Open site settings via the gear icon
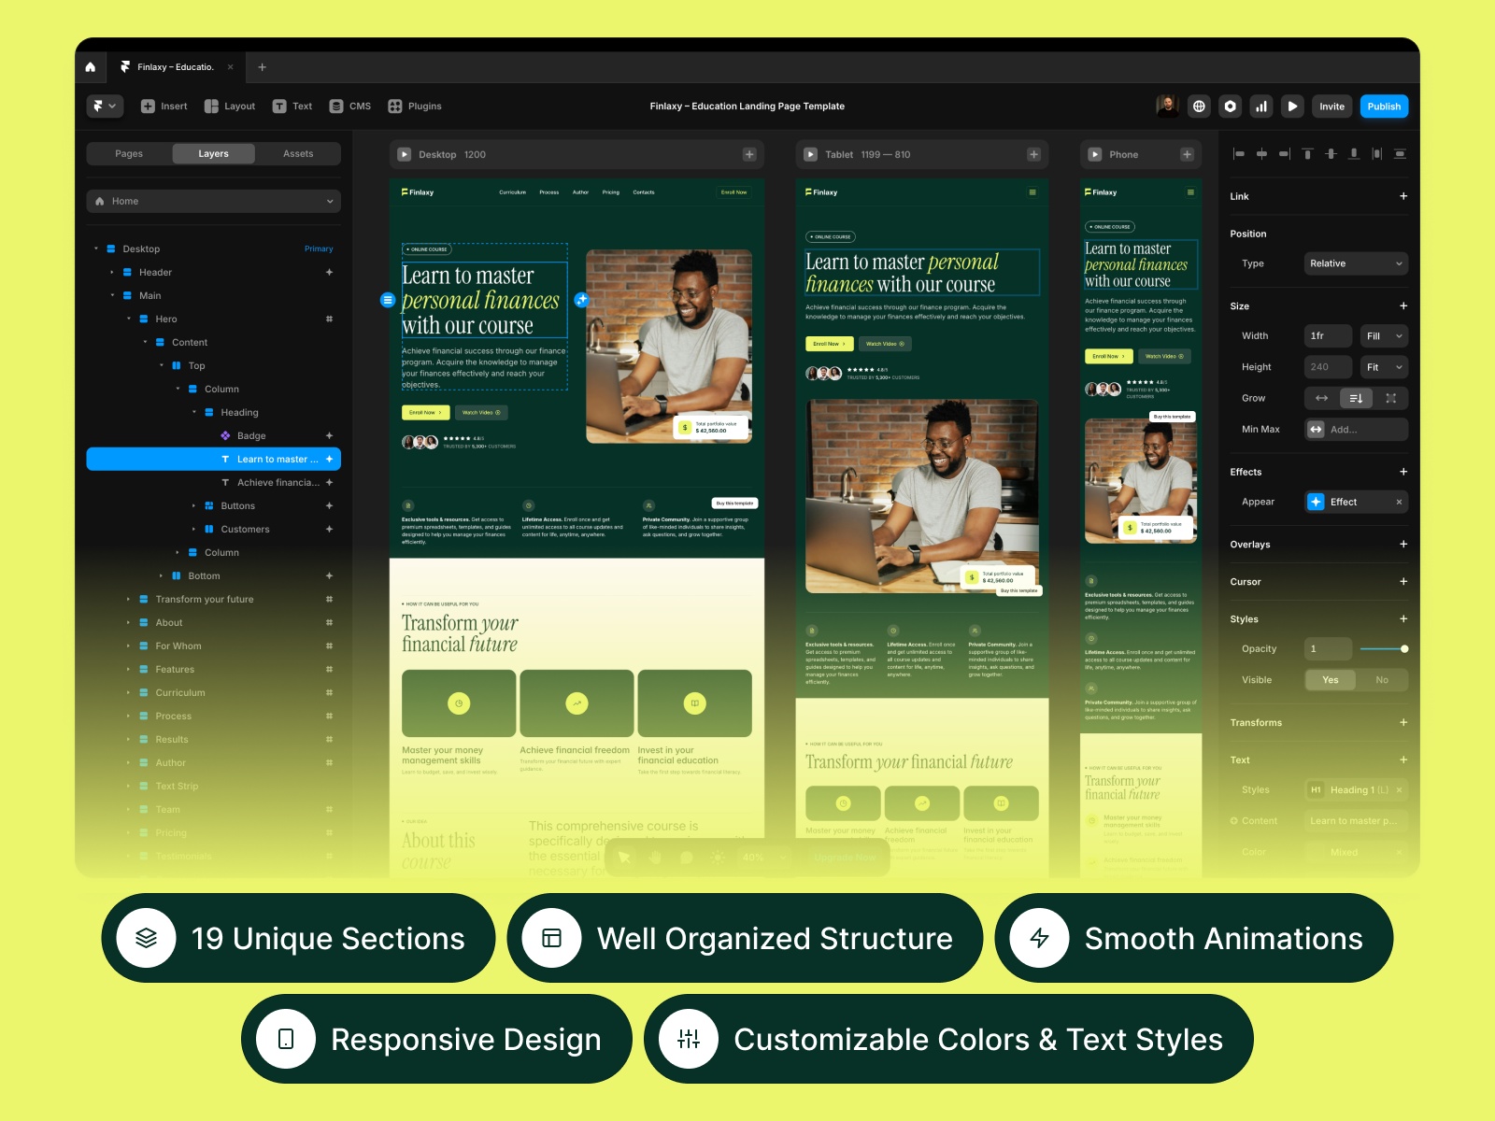The height and width of the screenshot is (1121, 1495). [x=1230, y=106]
